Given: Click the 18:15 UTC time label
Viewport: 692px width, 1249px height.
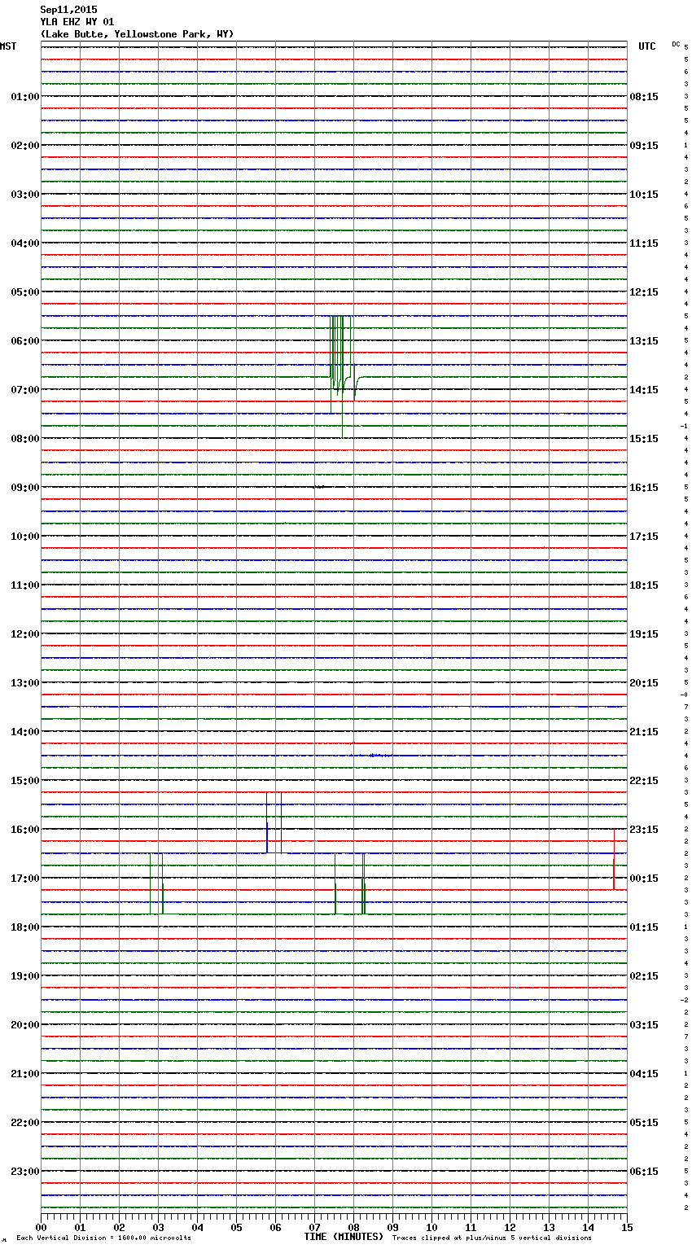Looking at the screenshot, I should coord(644,585).
